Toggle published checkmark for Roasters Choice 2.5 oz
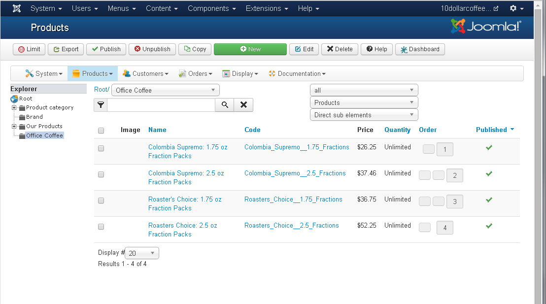Viewport: 546px width, 304px height. click(489, 226)
